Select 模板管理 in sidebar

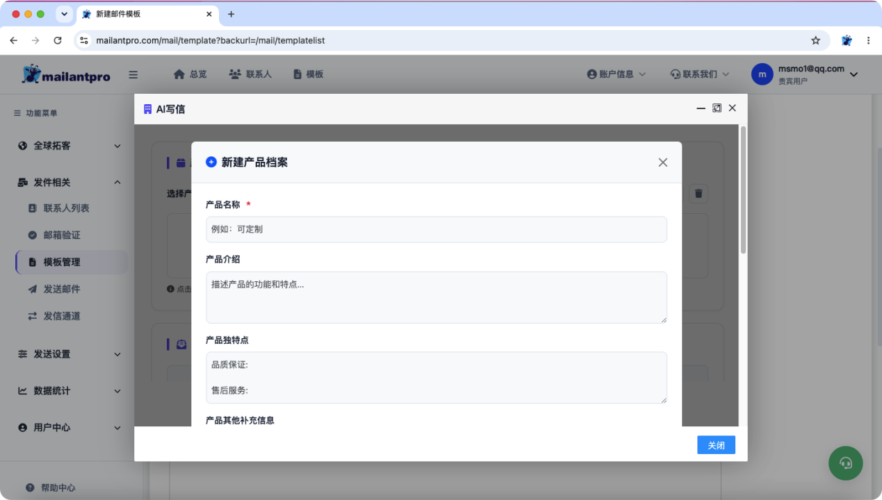pyautogui.click(x=72, y=262)
